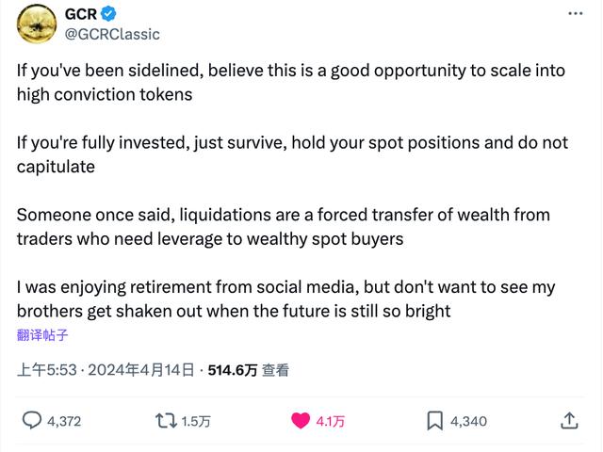
Task: Open the three-dot more options menu
Action: tap(576, 14)
